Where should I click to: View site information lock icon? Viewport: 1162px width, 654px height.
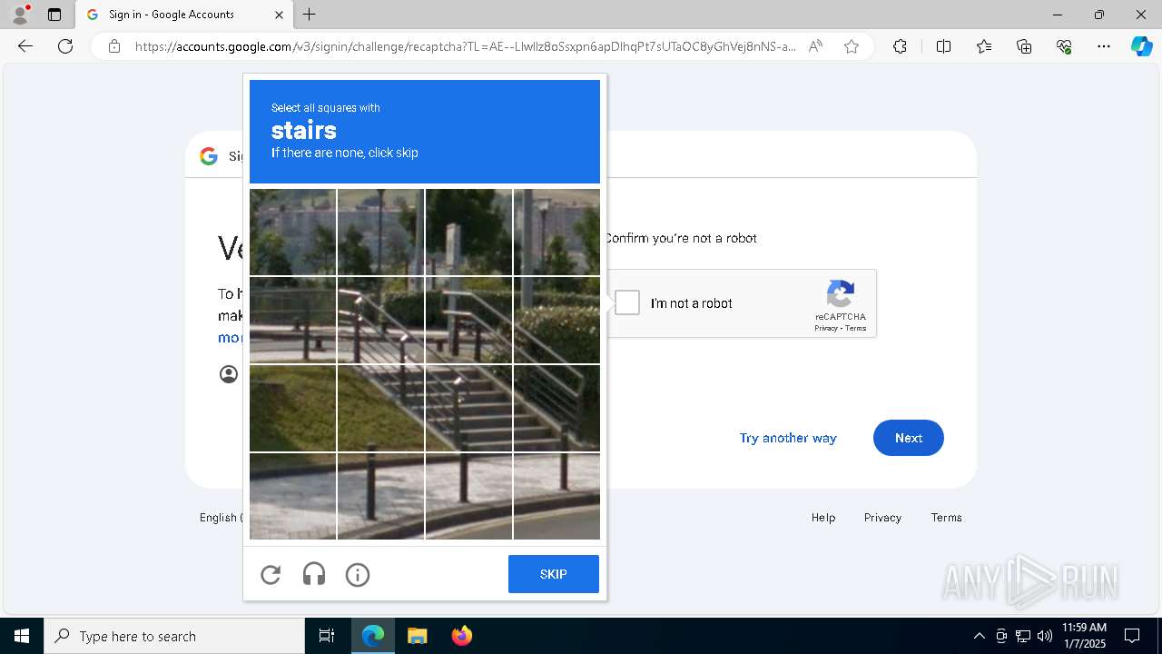click(x=114, y=46)
